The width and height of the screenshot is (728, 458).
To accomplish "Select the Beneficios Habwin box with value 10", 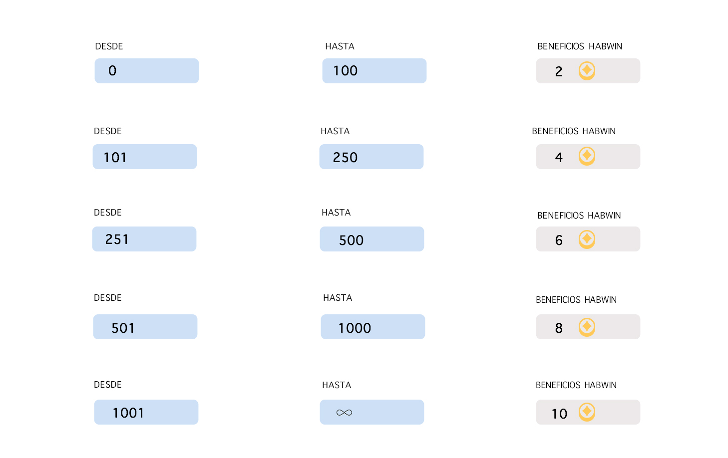I will [x=588, y=412].
